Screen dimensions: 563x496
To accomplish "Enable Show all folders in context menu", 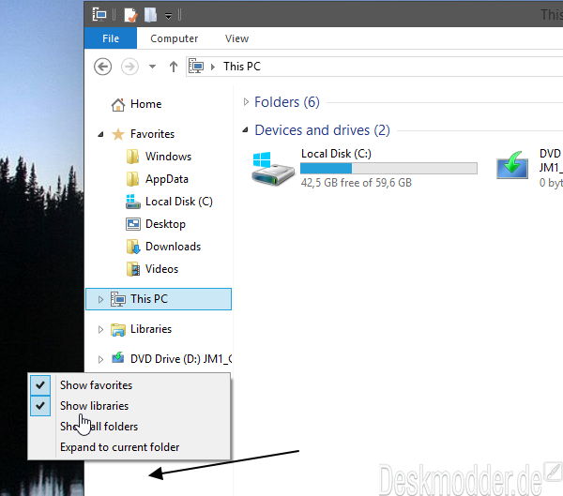I will [129, 427].
